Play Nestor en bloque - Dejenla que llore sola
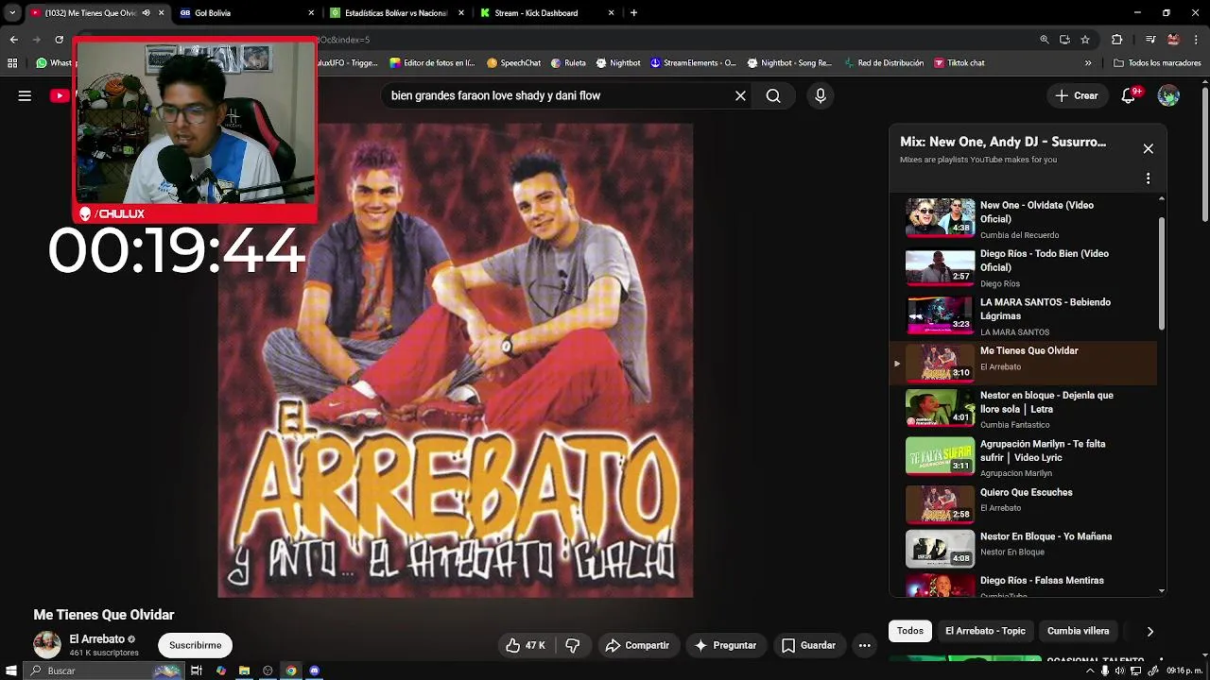Image resolution: width=1210 pixels, height=680 pixels. tap(1023, 409)
